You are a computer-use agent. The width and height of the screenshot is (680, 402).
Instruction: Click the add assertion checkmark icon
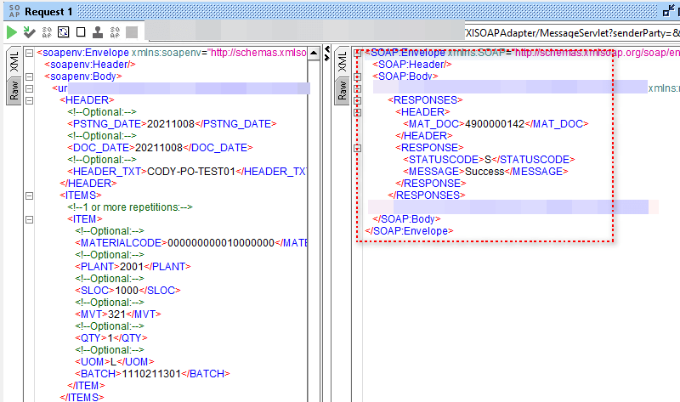tap(30, 32)
